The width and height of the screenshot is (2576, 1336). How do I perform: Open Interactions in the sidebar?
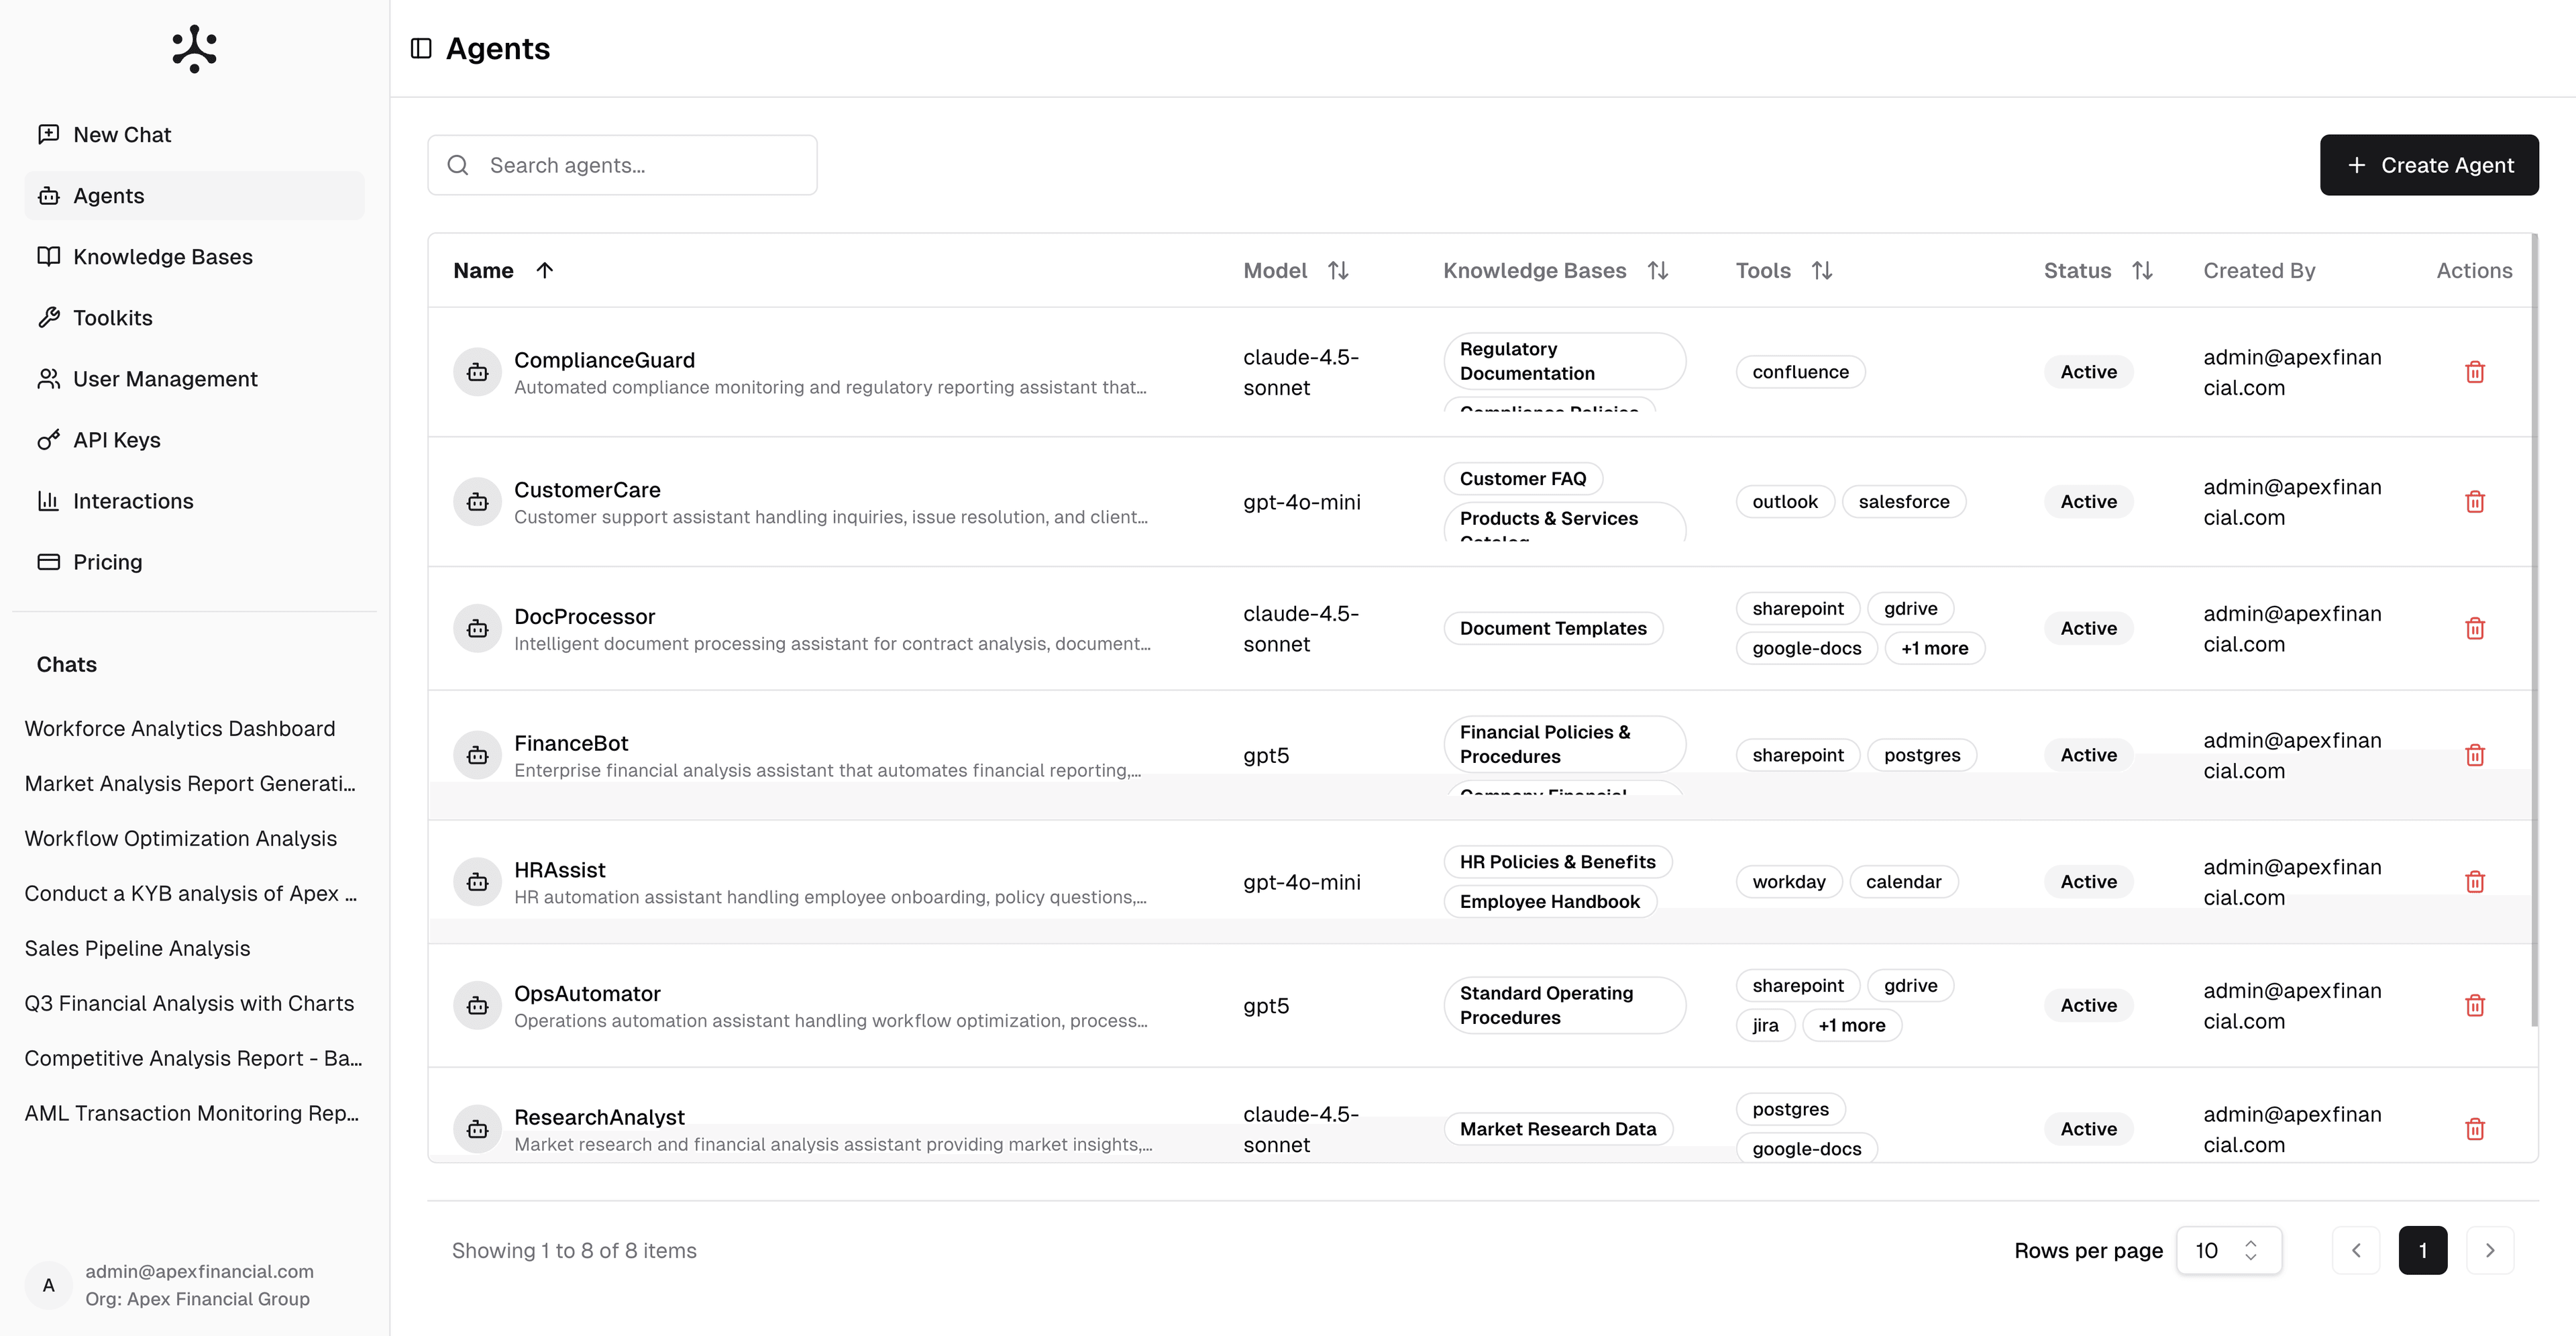click(194, 500)
